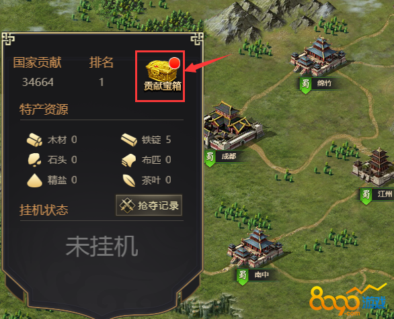Open the 贡献宝箱 golden treasure chest
394x319 pixels.
click(160, 71)
